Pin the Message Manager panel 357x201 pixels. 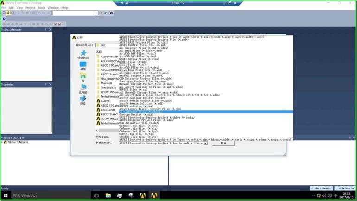click(x=350, y=138)
